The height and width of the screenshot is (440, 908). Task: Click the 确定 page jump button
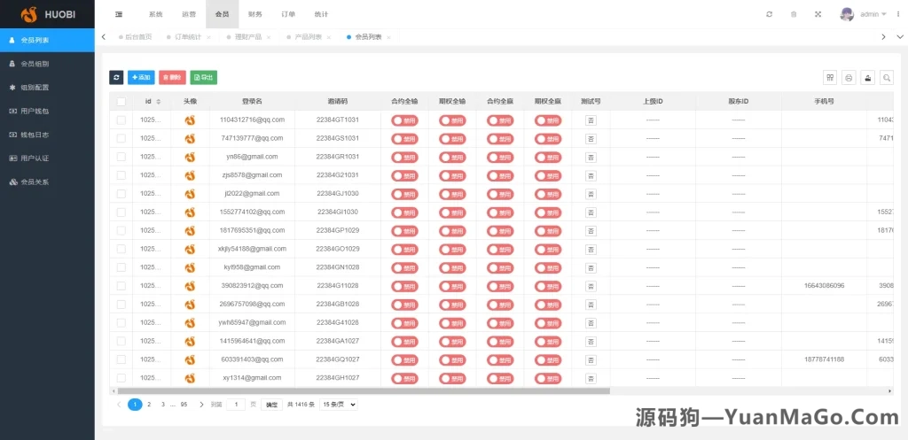click(271, 405)
